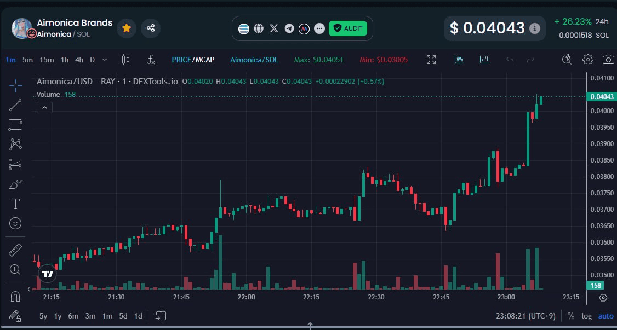Set range to 5y
Image resolution: width=617 pixels, height=330 pixels.
point(43,316)
